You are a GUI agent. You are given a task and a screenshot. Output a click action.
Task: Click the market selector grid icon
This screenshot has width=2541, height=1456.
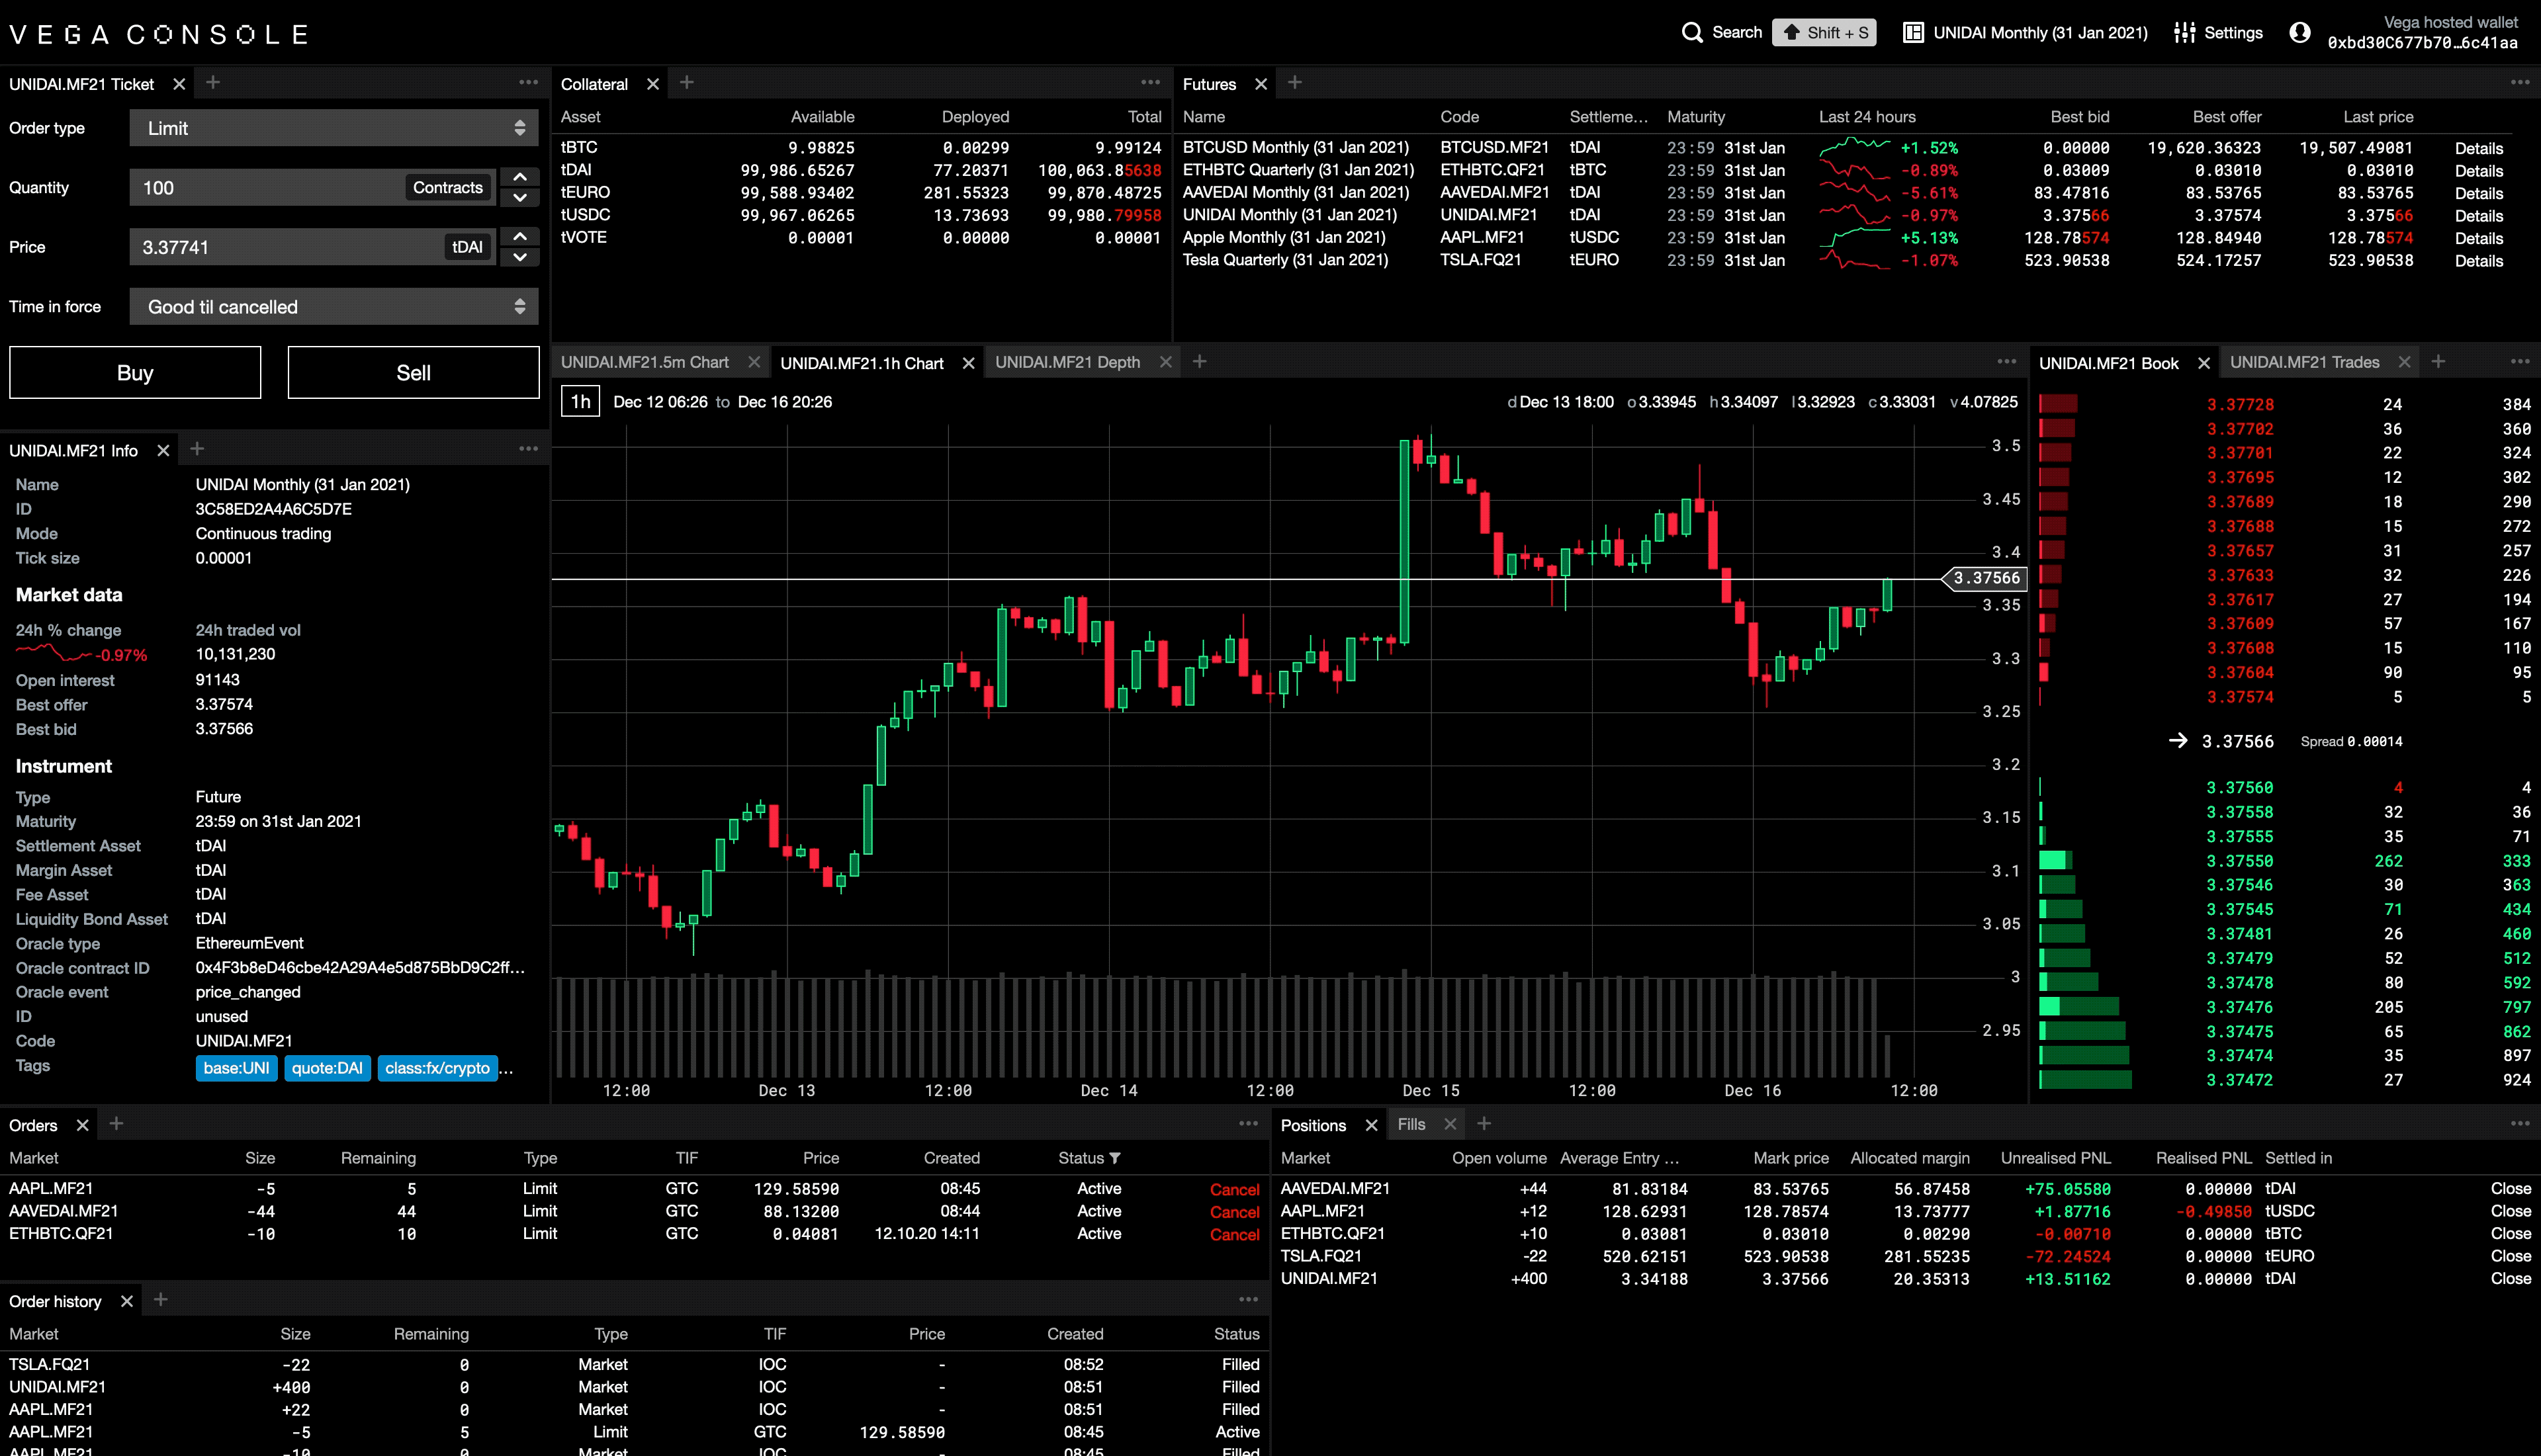point(1912,33)
